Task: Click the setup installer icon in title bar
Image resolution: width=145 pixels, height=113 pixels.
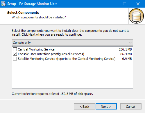Action: [x=3, y=4]
